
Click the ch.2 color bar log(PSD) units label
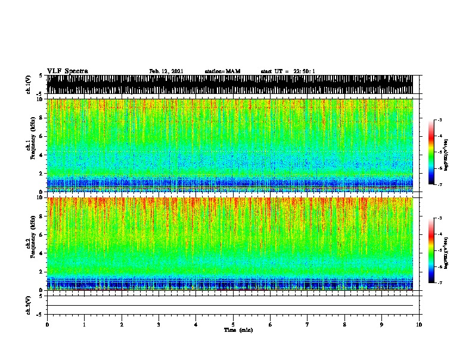point(446,253)
